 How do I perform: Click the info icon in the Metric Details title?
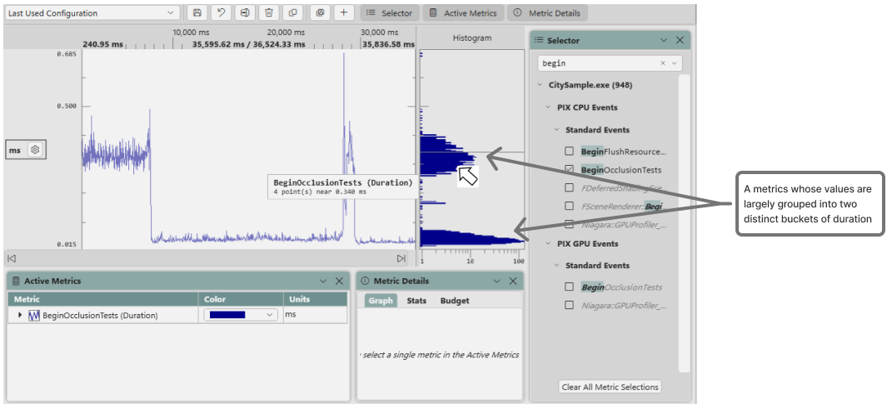(365, 281)
